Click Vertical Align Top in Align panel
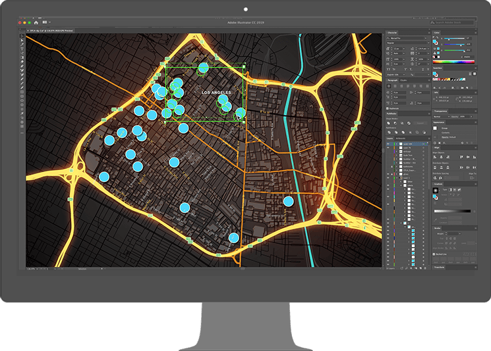The height and width of the screenshot is (351, 491). [x=461, y=157]
